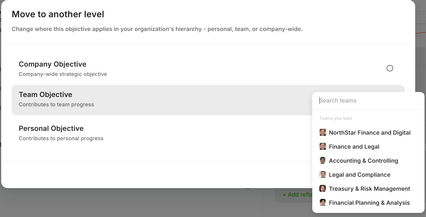Select Finance and Legal from team list

click(354, 147)
